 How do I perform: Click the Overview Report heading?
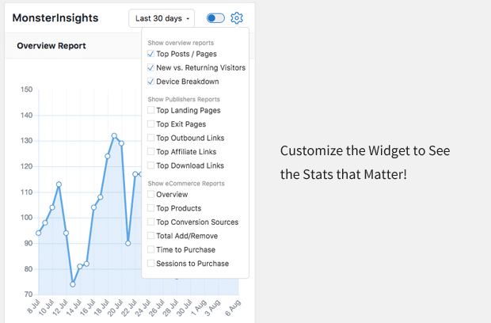click(51, 46)
